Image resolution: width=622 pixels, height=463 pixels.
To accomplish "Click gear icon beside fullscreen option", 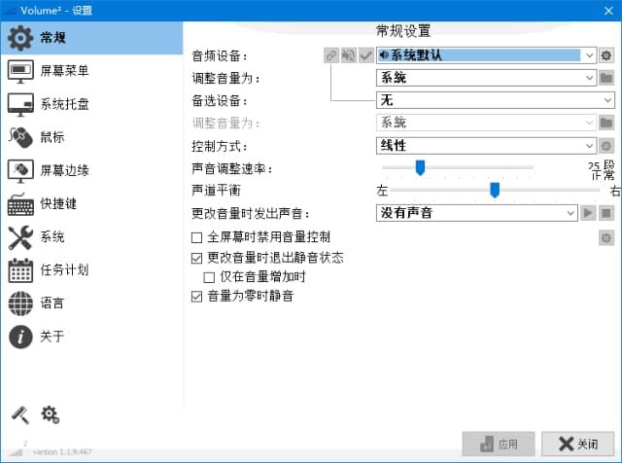I will coord(606,237).
